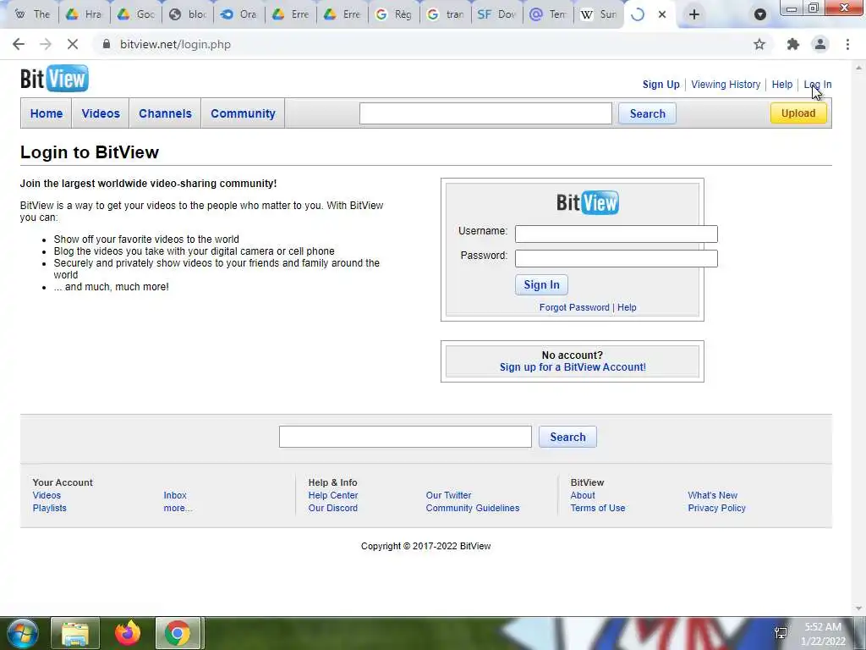Open the Chrome three-dot menu
The height and width of the screenshot is (650, 866).
[847, 44]
